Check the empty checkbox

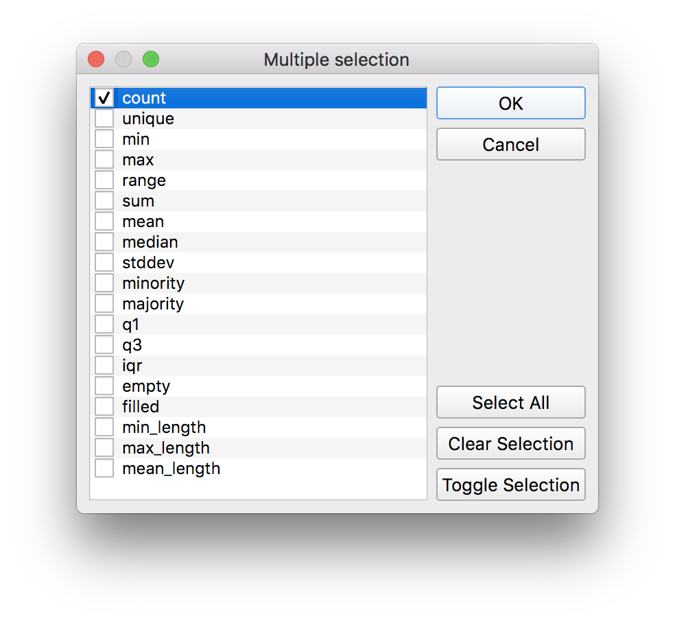coord(104,386)
